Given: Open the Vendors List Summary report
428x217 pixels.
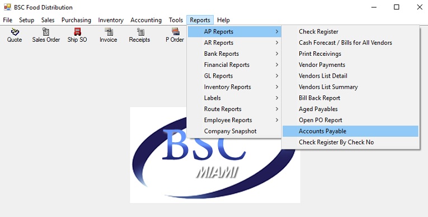Looking at the screenshot, I should point(350,87).
